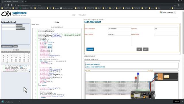Navigate to the HOME menu item
184x104 pixels.
73,15
